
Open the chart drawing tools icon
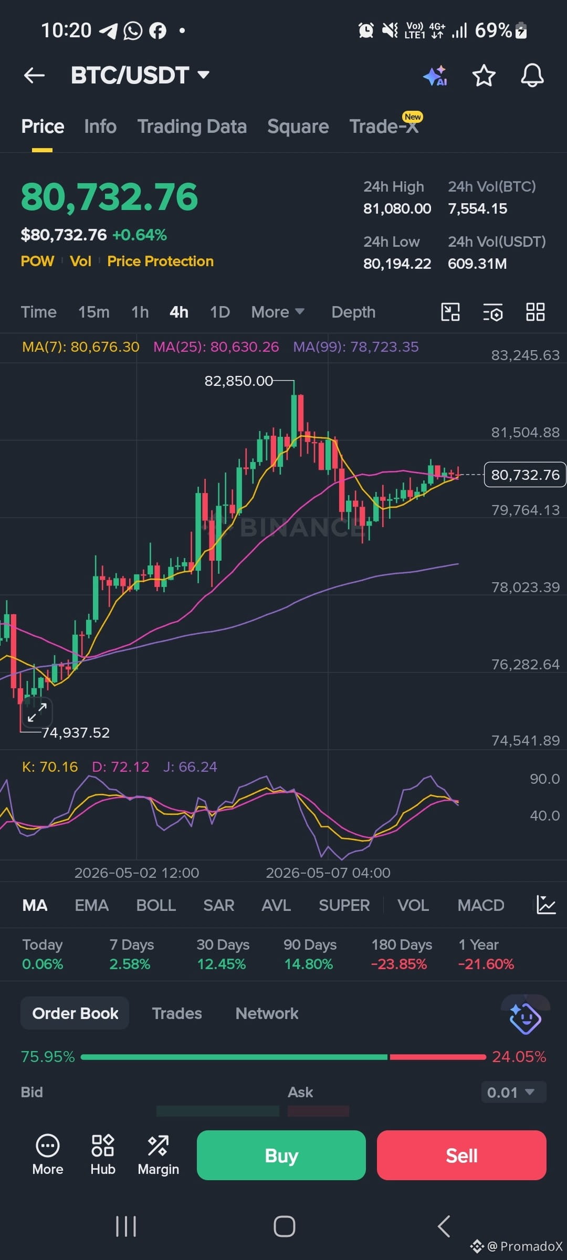click(450, 312)
